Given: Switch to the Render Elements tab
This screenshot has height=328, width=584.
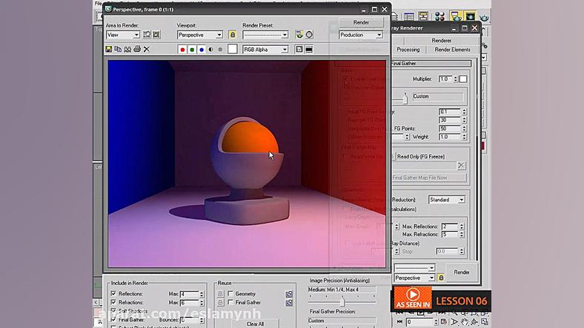Looking at the screenshot, I should tap(452, 50).
